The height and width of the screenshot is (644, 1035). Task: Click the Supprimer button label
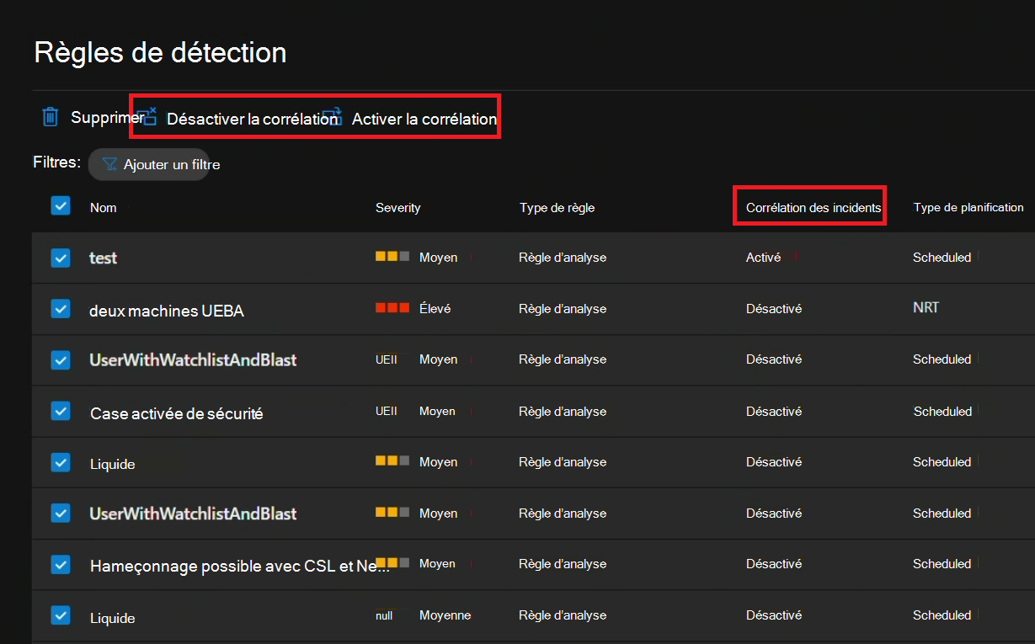pos(107,118)
